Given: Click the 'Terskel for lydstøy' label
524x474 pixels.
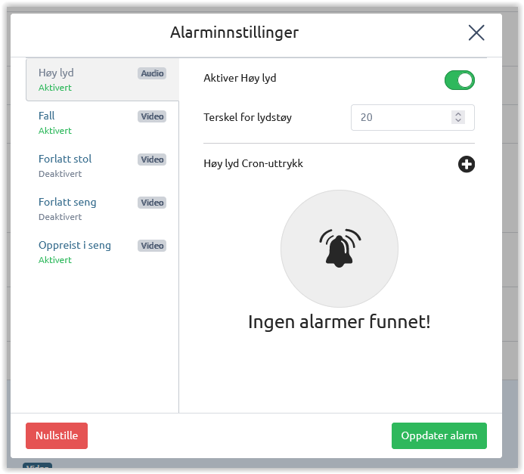Looking at the screenshot, I should 247,118.
